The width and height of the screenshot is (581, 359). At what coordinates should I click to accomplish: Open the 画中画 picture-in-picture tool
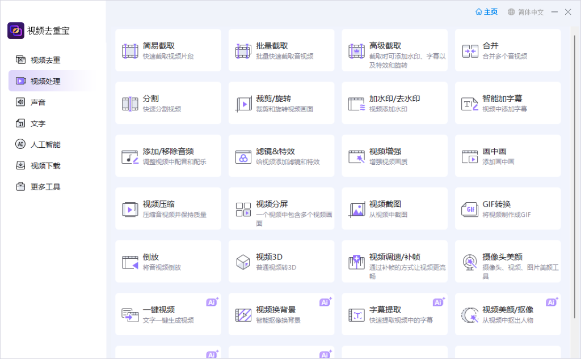pyautogui.click(x=470, y=155)
